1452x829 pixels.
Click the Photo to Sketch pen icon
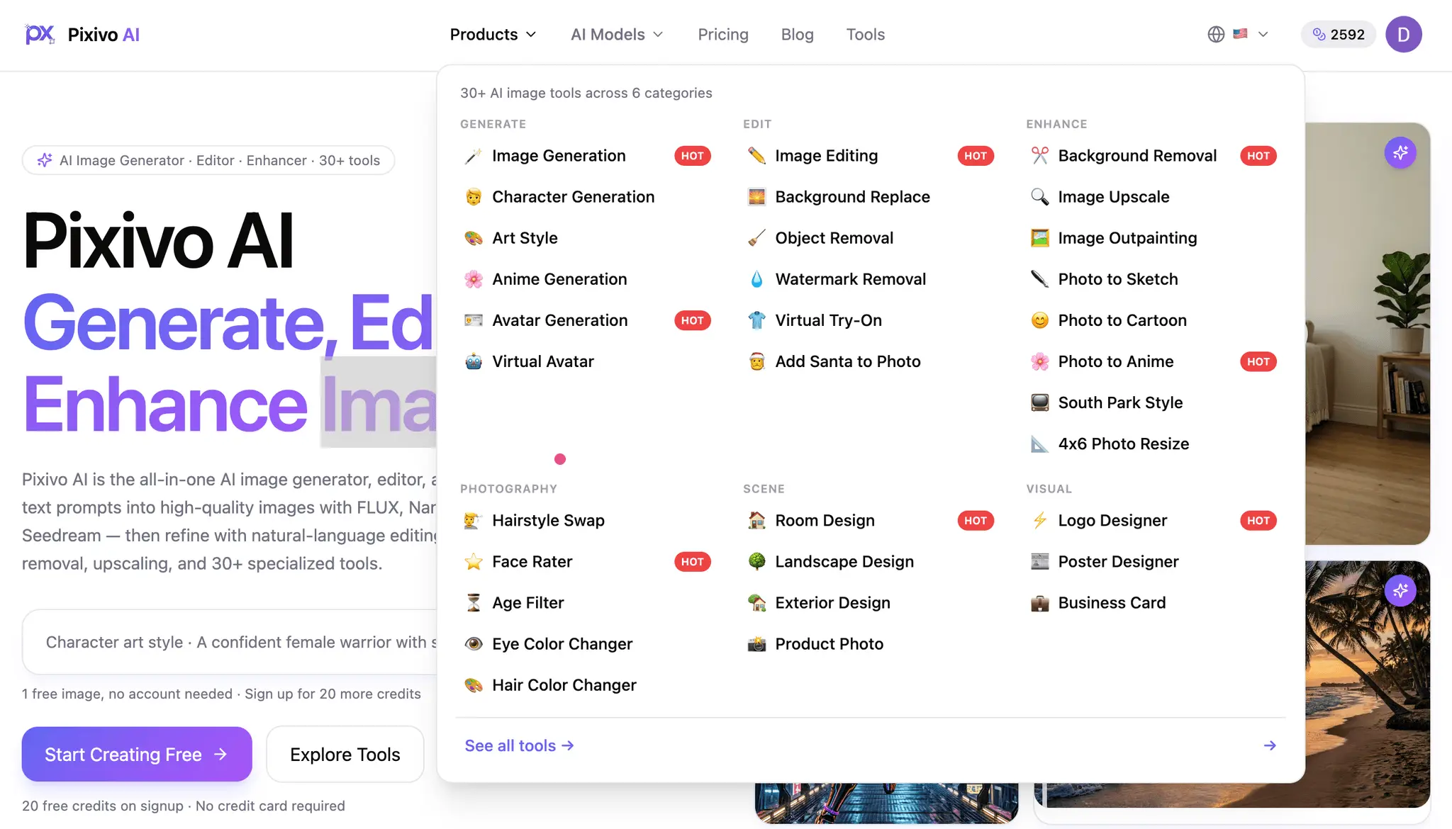(x=1039, y=279)
